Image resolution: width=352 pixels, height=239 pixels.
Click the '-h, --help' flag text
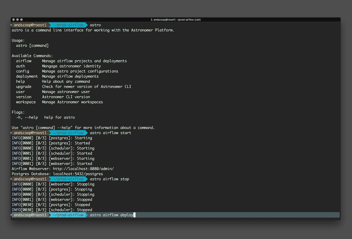pos(27,118)
